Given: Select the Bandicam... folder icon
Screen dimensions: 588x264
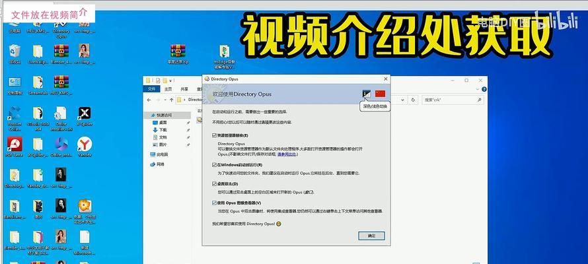Looking at the screenshot, I should [x=15, y=209].
